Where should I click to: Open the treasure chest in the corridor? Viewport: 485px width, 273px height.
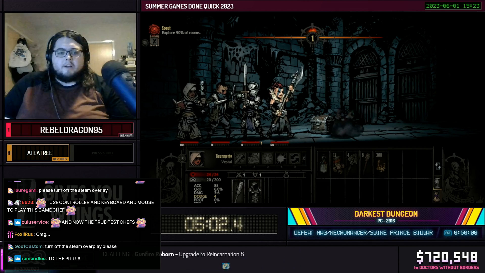click(321, 124)
